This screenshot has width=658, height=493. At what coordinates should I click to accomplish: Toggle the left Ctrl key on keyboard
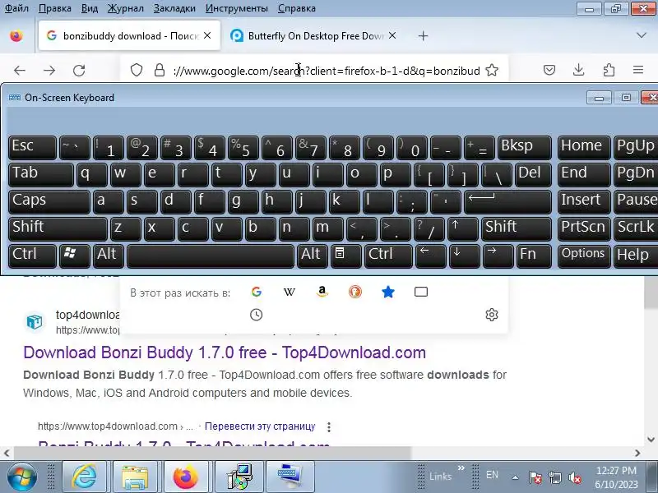[32, 256]
